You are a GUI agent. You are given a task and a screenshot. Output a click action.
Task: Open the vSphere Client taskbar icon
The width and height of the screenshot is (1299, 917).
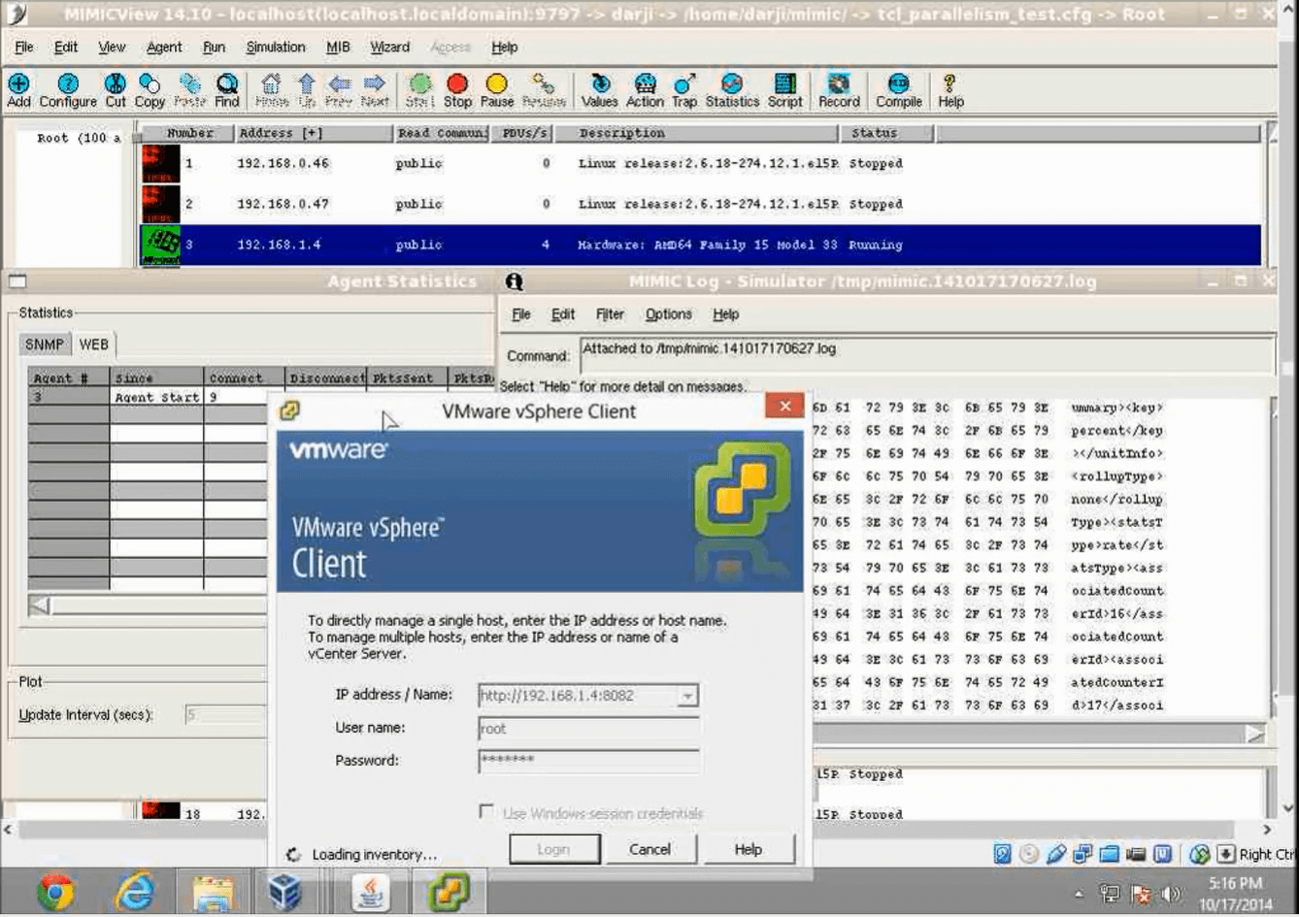point(448,892)
